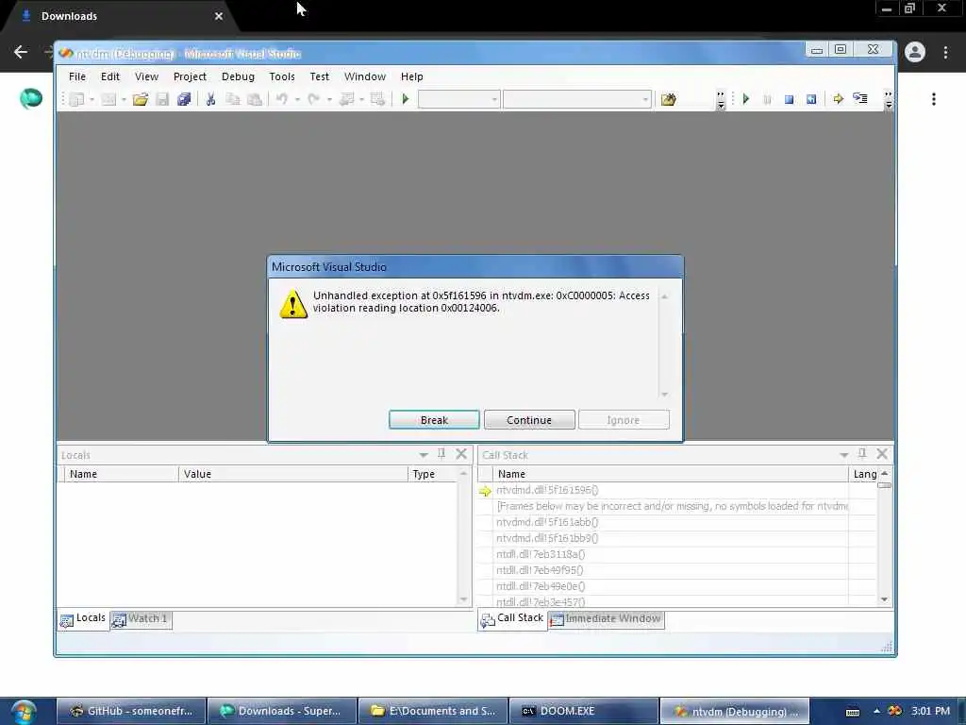The image size is (966, 725).
Task: Click the Save All toolbar icon
Action: coord(184,99)
